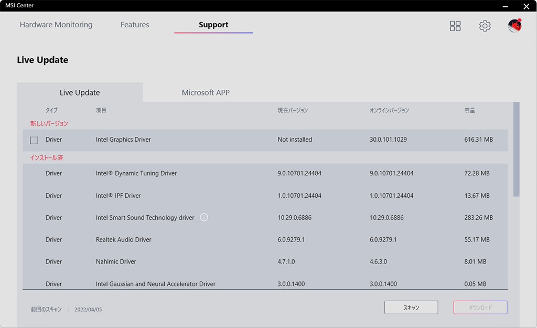Minimize the MSI Center window

pyautogui.click(x=506, y=6)
